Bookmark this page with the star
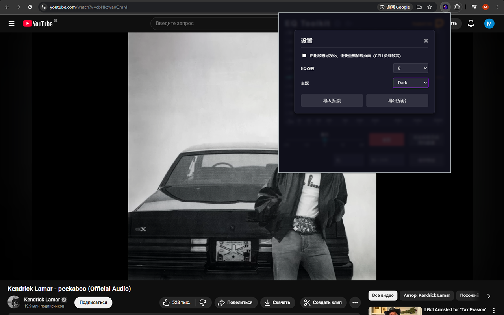Image resolution: width=504 pixels, height=315 pixels. click(x=430, y=7)
